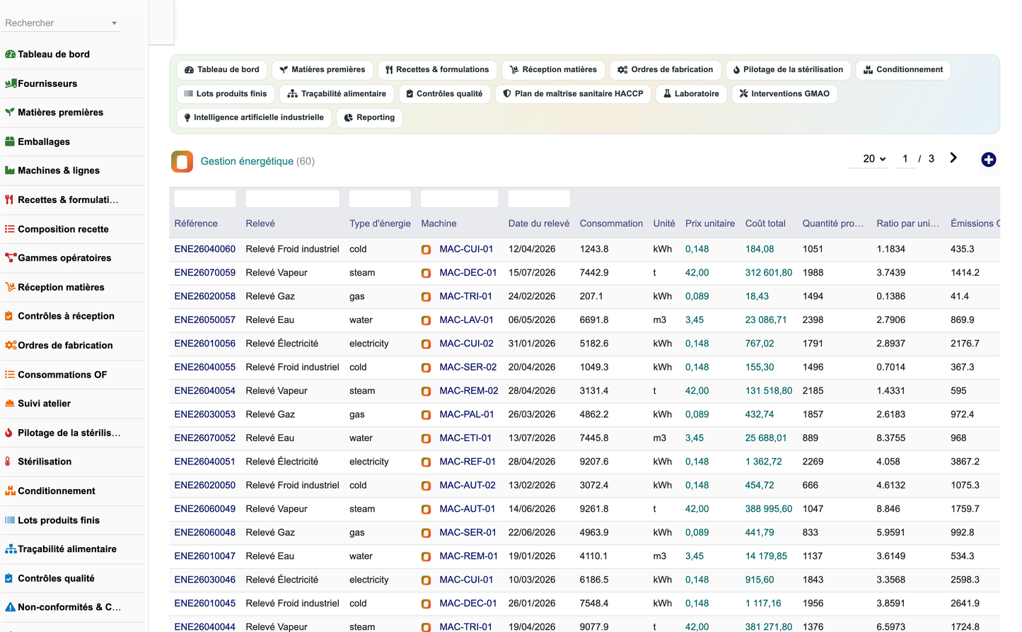
Task: Click the Machine filter input field
Action: point(460,199)
